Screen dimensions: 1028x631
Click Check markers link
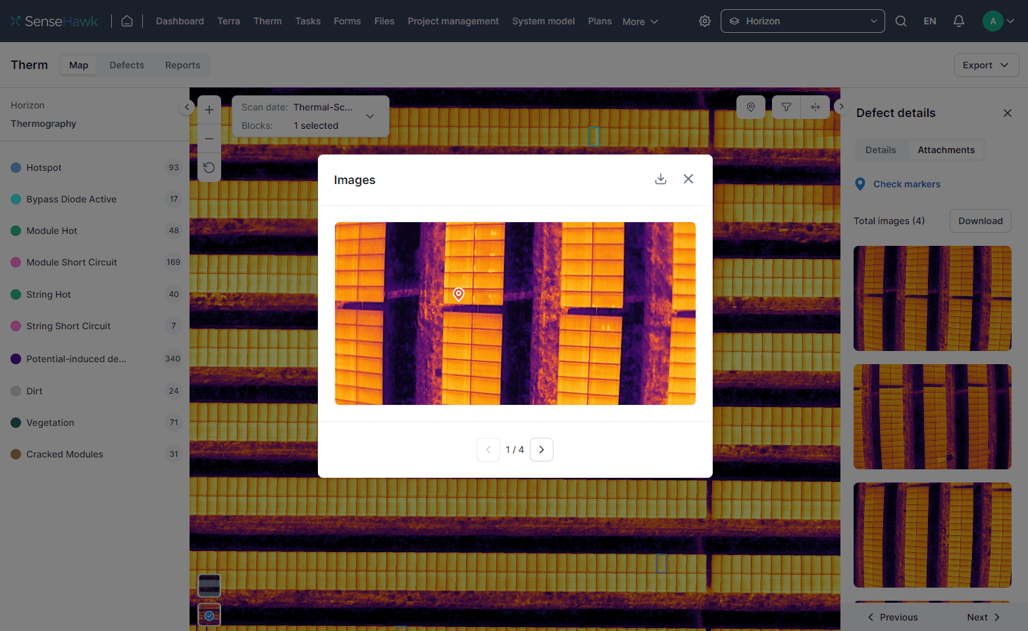point(907,184)
